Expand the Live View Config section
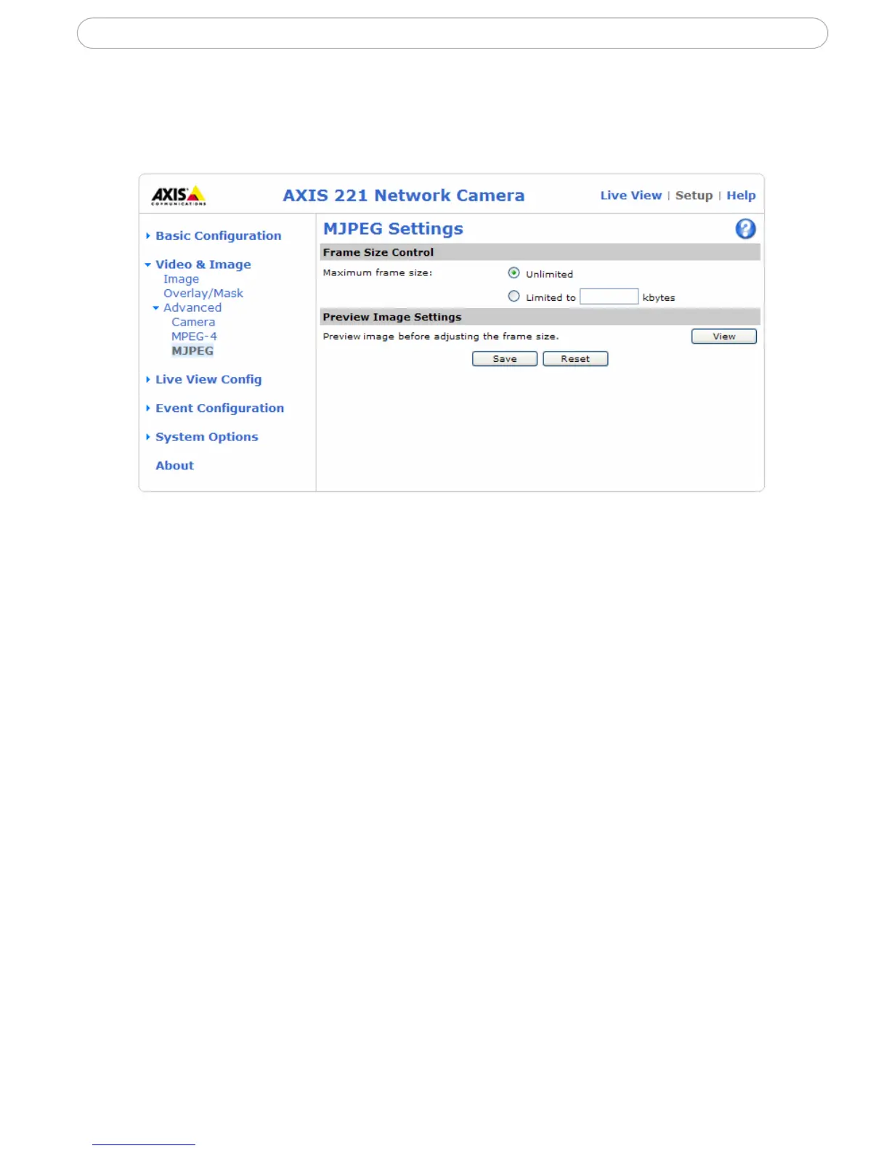Image resolution: width=889 pixels, height=1151 pixels. (x=208, y=379)
